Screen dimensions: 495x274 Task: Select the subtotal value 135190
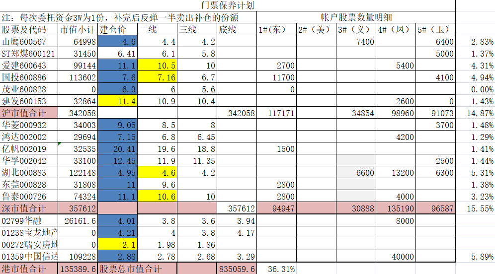pyautogui.click(x=396, y=208)
